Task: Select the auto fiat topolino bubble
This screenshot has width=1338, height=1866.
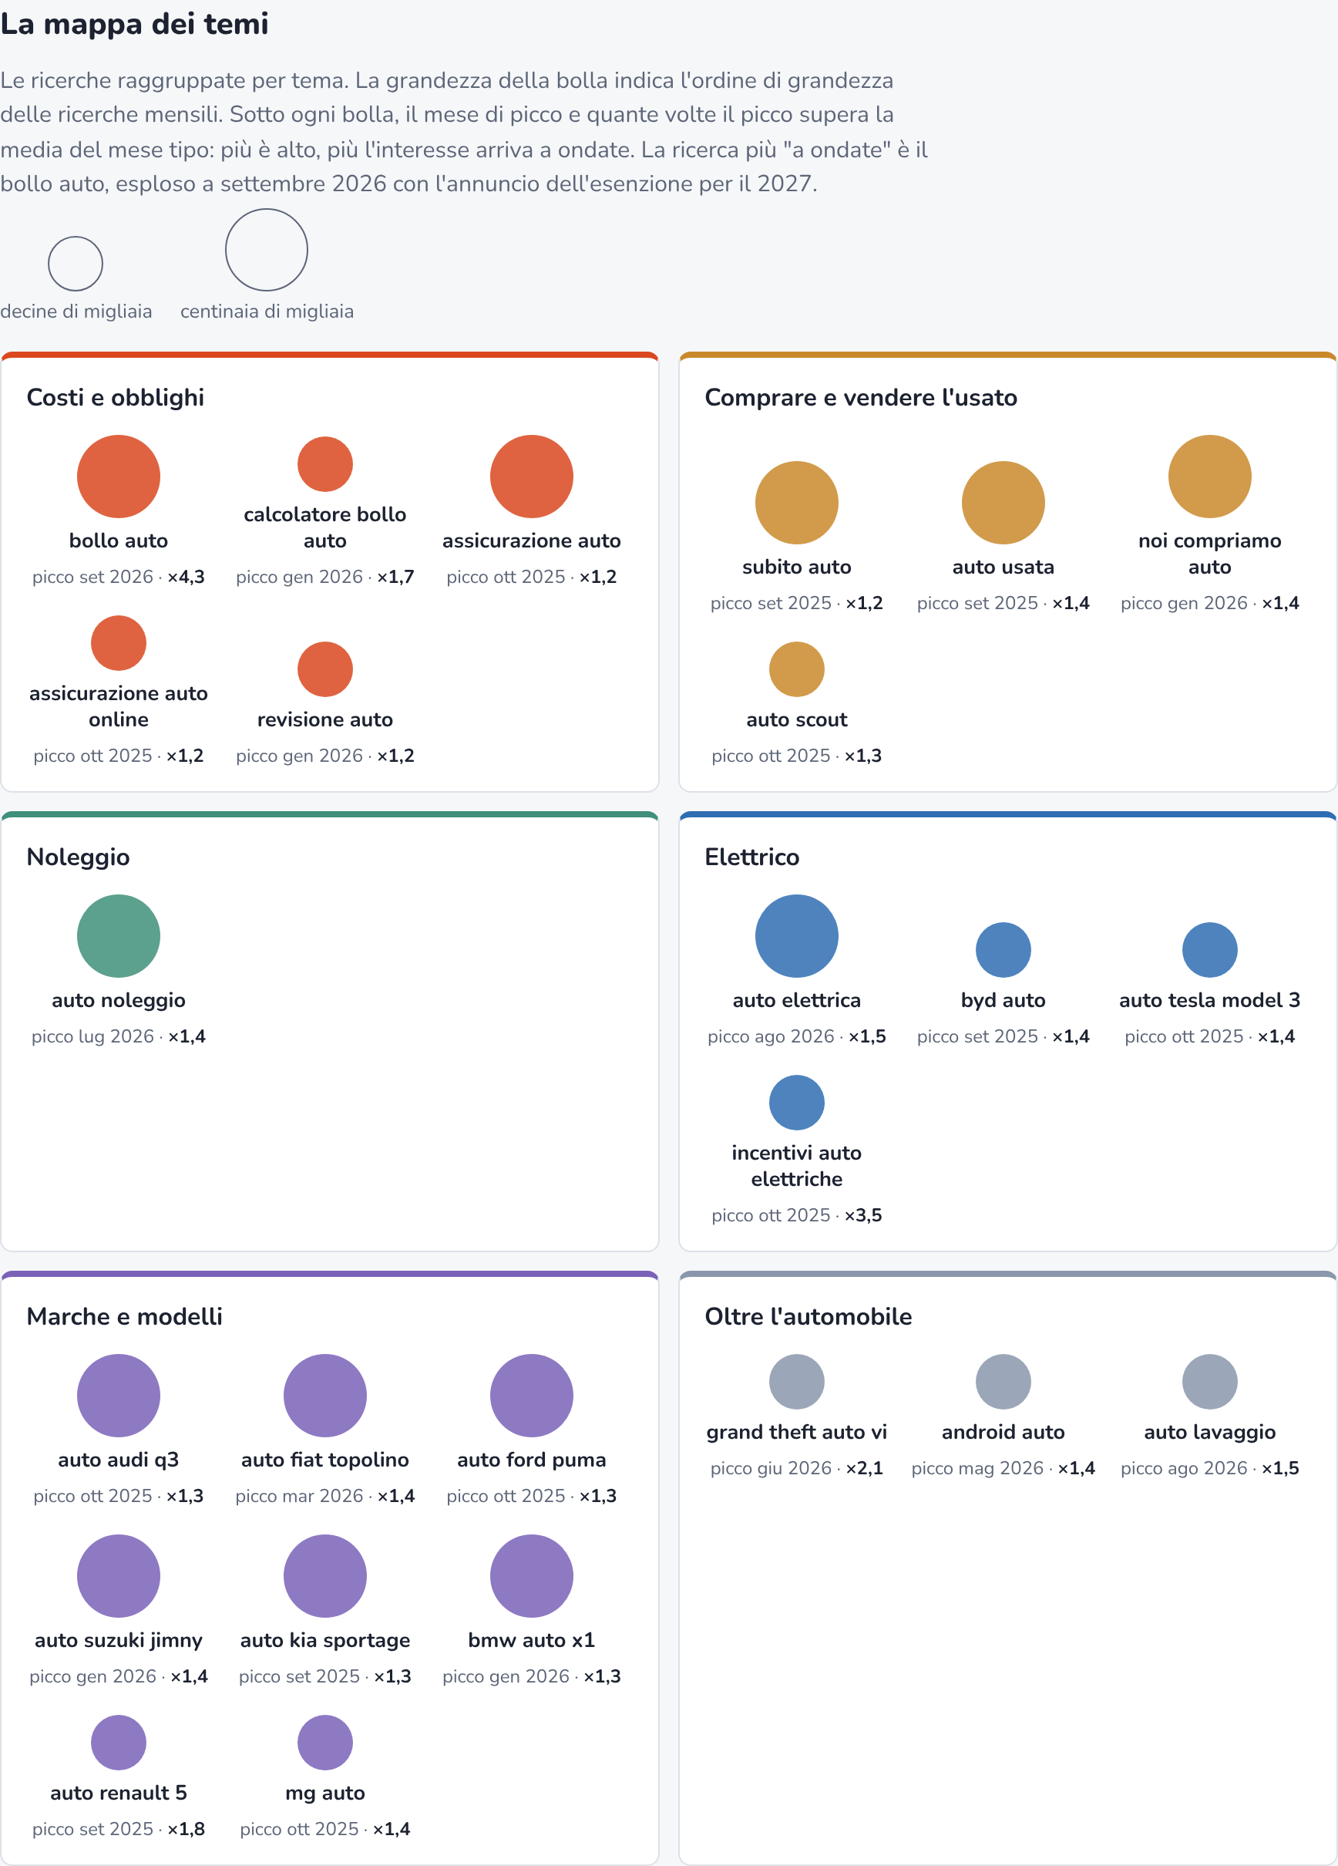Action: [x=324, y=1396]
